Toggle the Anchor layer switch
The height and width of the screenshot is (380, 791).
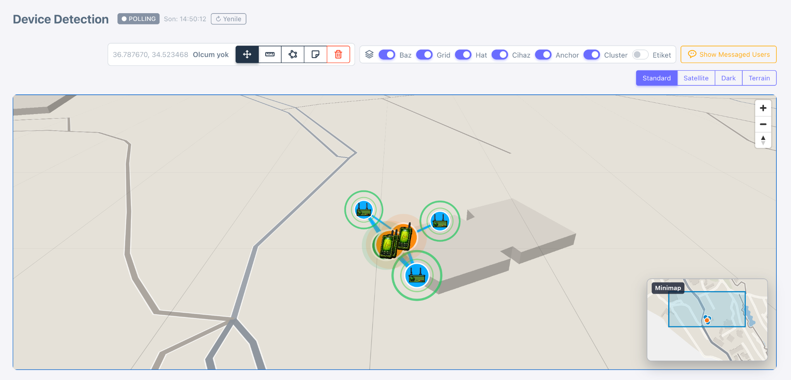click(x=543, y=55)
